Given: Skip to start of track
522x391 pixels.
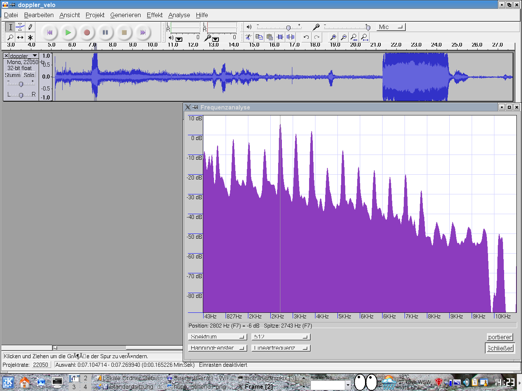Looking at the screenshot, I should point(49,32).
